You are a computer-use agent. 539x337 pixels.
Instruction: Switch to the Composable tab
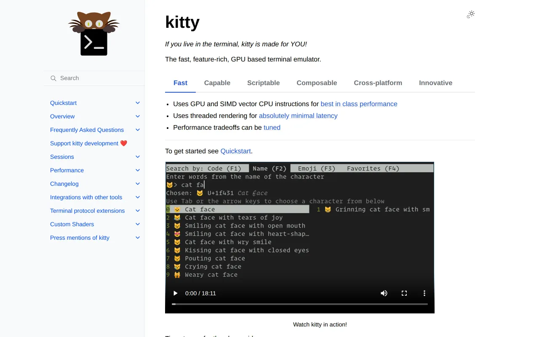pos(317,83)
